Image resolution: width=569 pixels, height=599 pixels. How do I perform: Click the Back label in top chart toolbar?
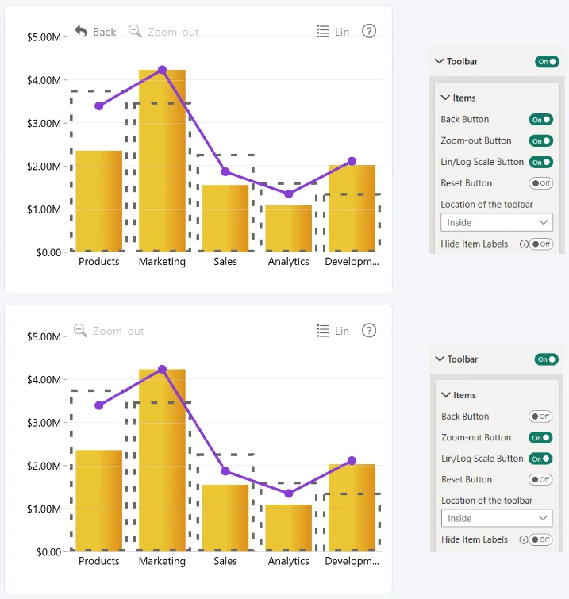click(x=104, y=32)
